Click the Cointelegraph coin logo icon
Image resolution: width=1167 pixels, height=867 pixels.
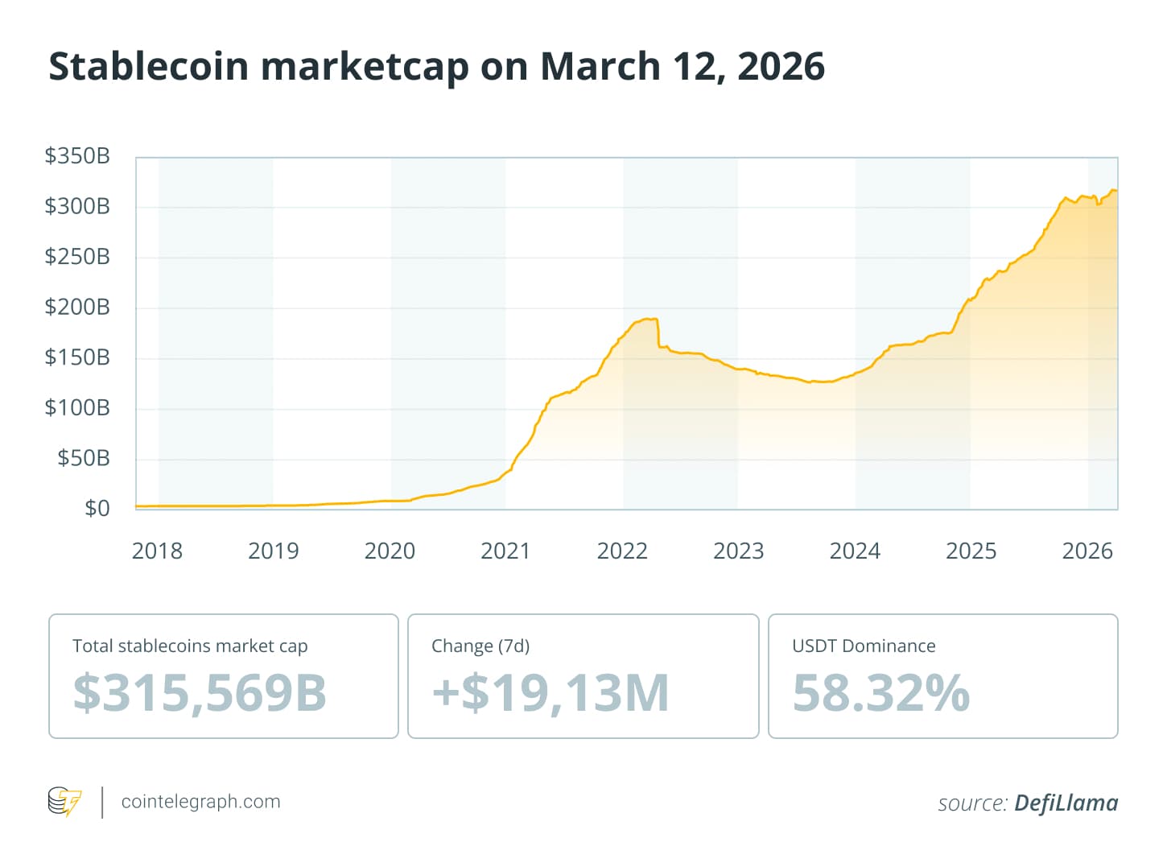(64, 802)
